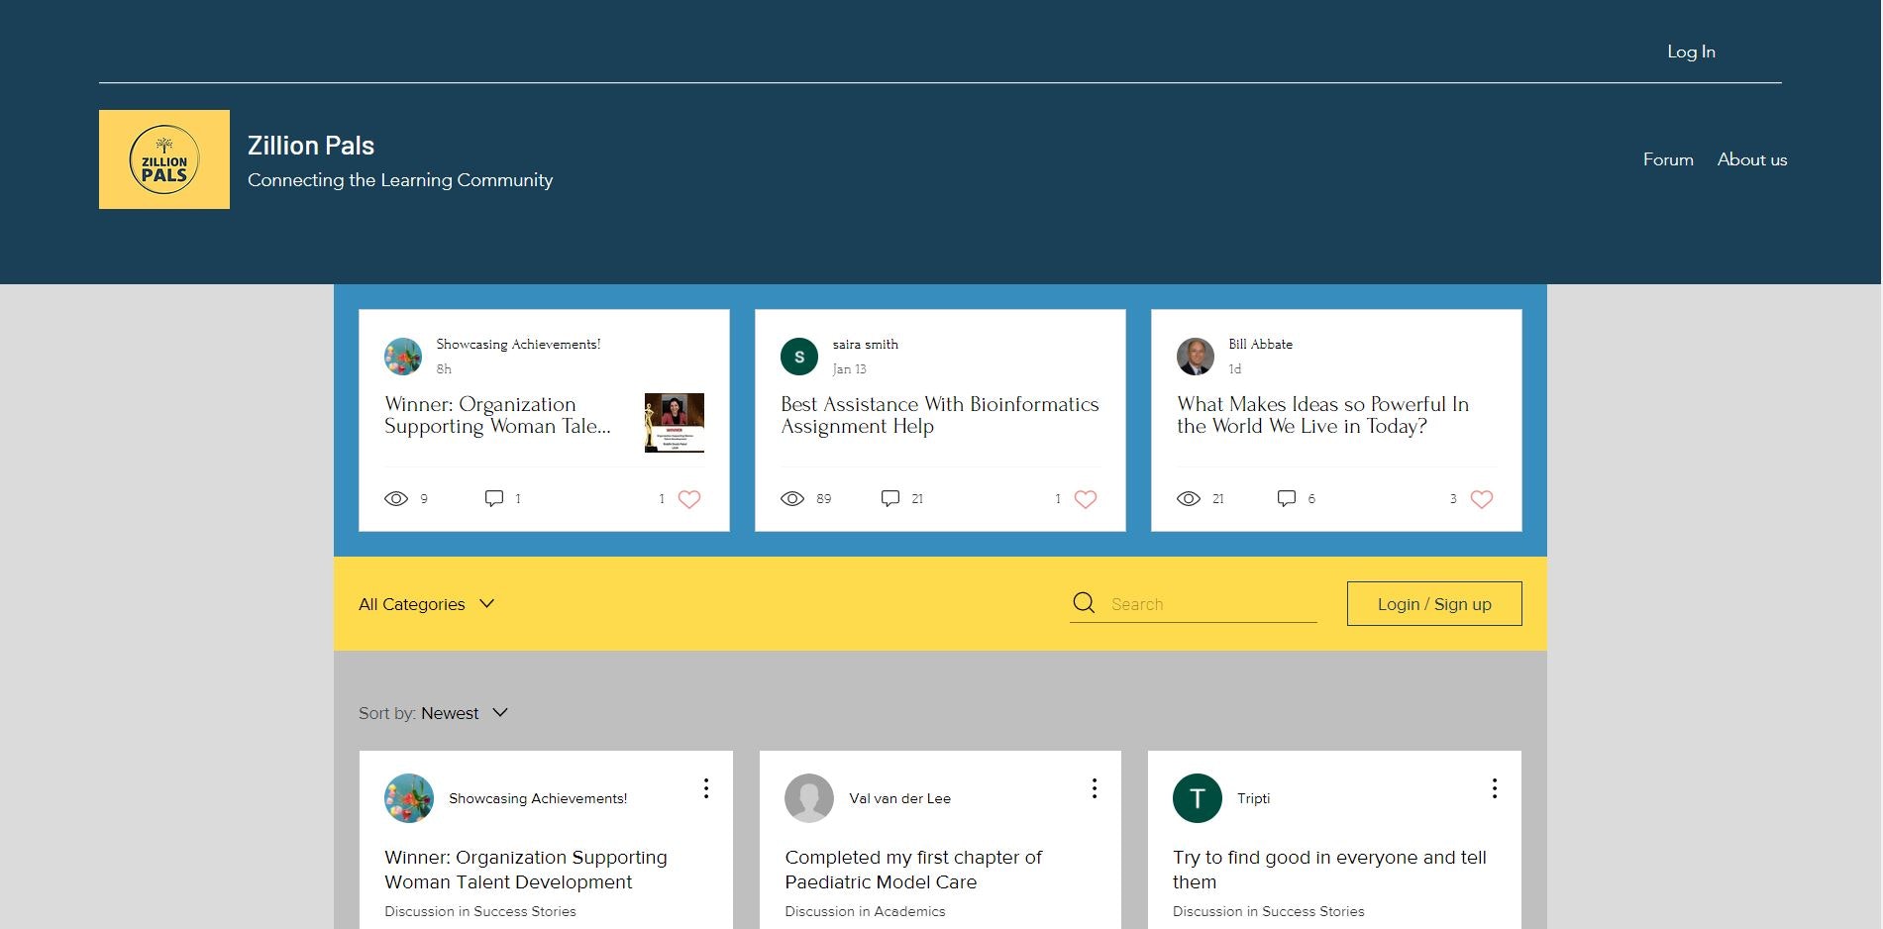Open the Showcasing Achievements avatar in the featured post
This screenshot has height=929, width=1883.
tap(403, 357)
